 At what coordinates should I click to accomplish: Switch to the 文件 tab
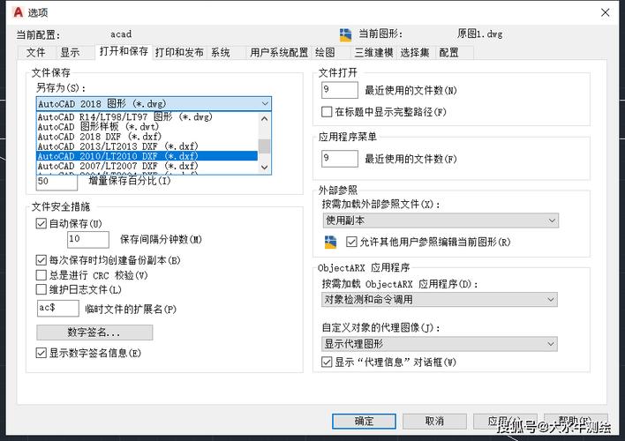(36, 53)
